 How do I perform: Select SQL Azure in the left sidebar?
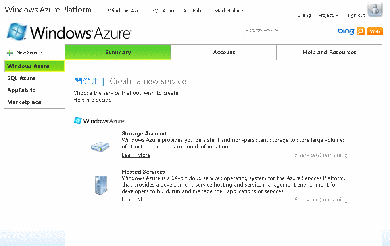[x=35, y=78]
